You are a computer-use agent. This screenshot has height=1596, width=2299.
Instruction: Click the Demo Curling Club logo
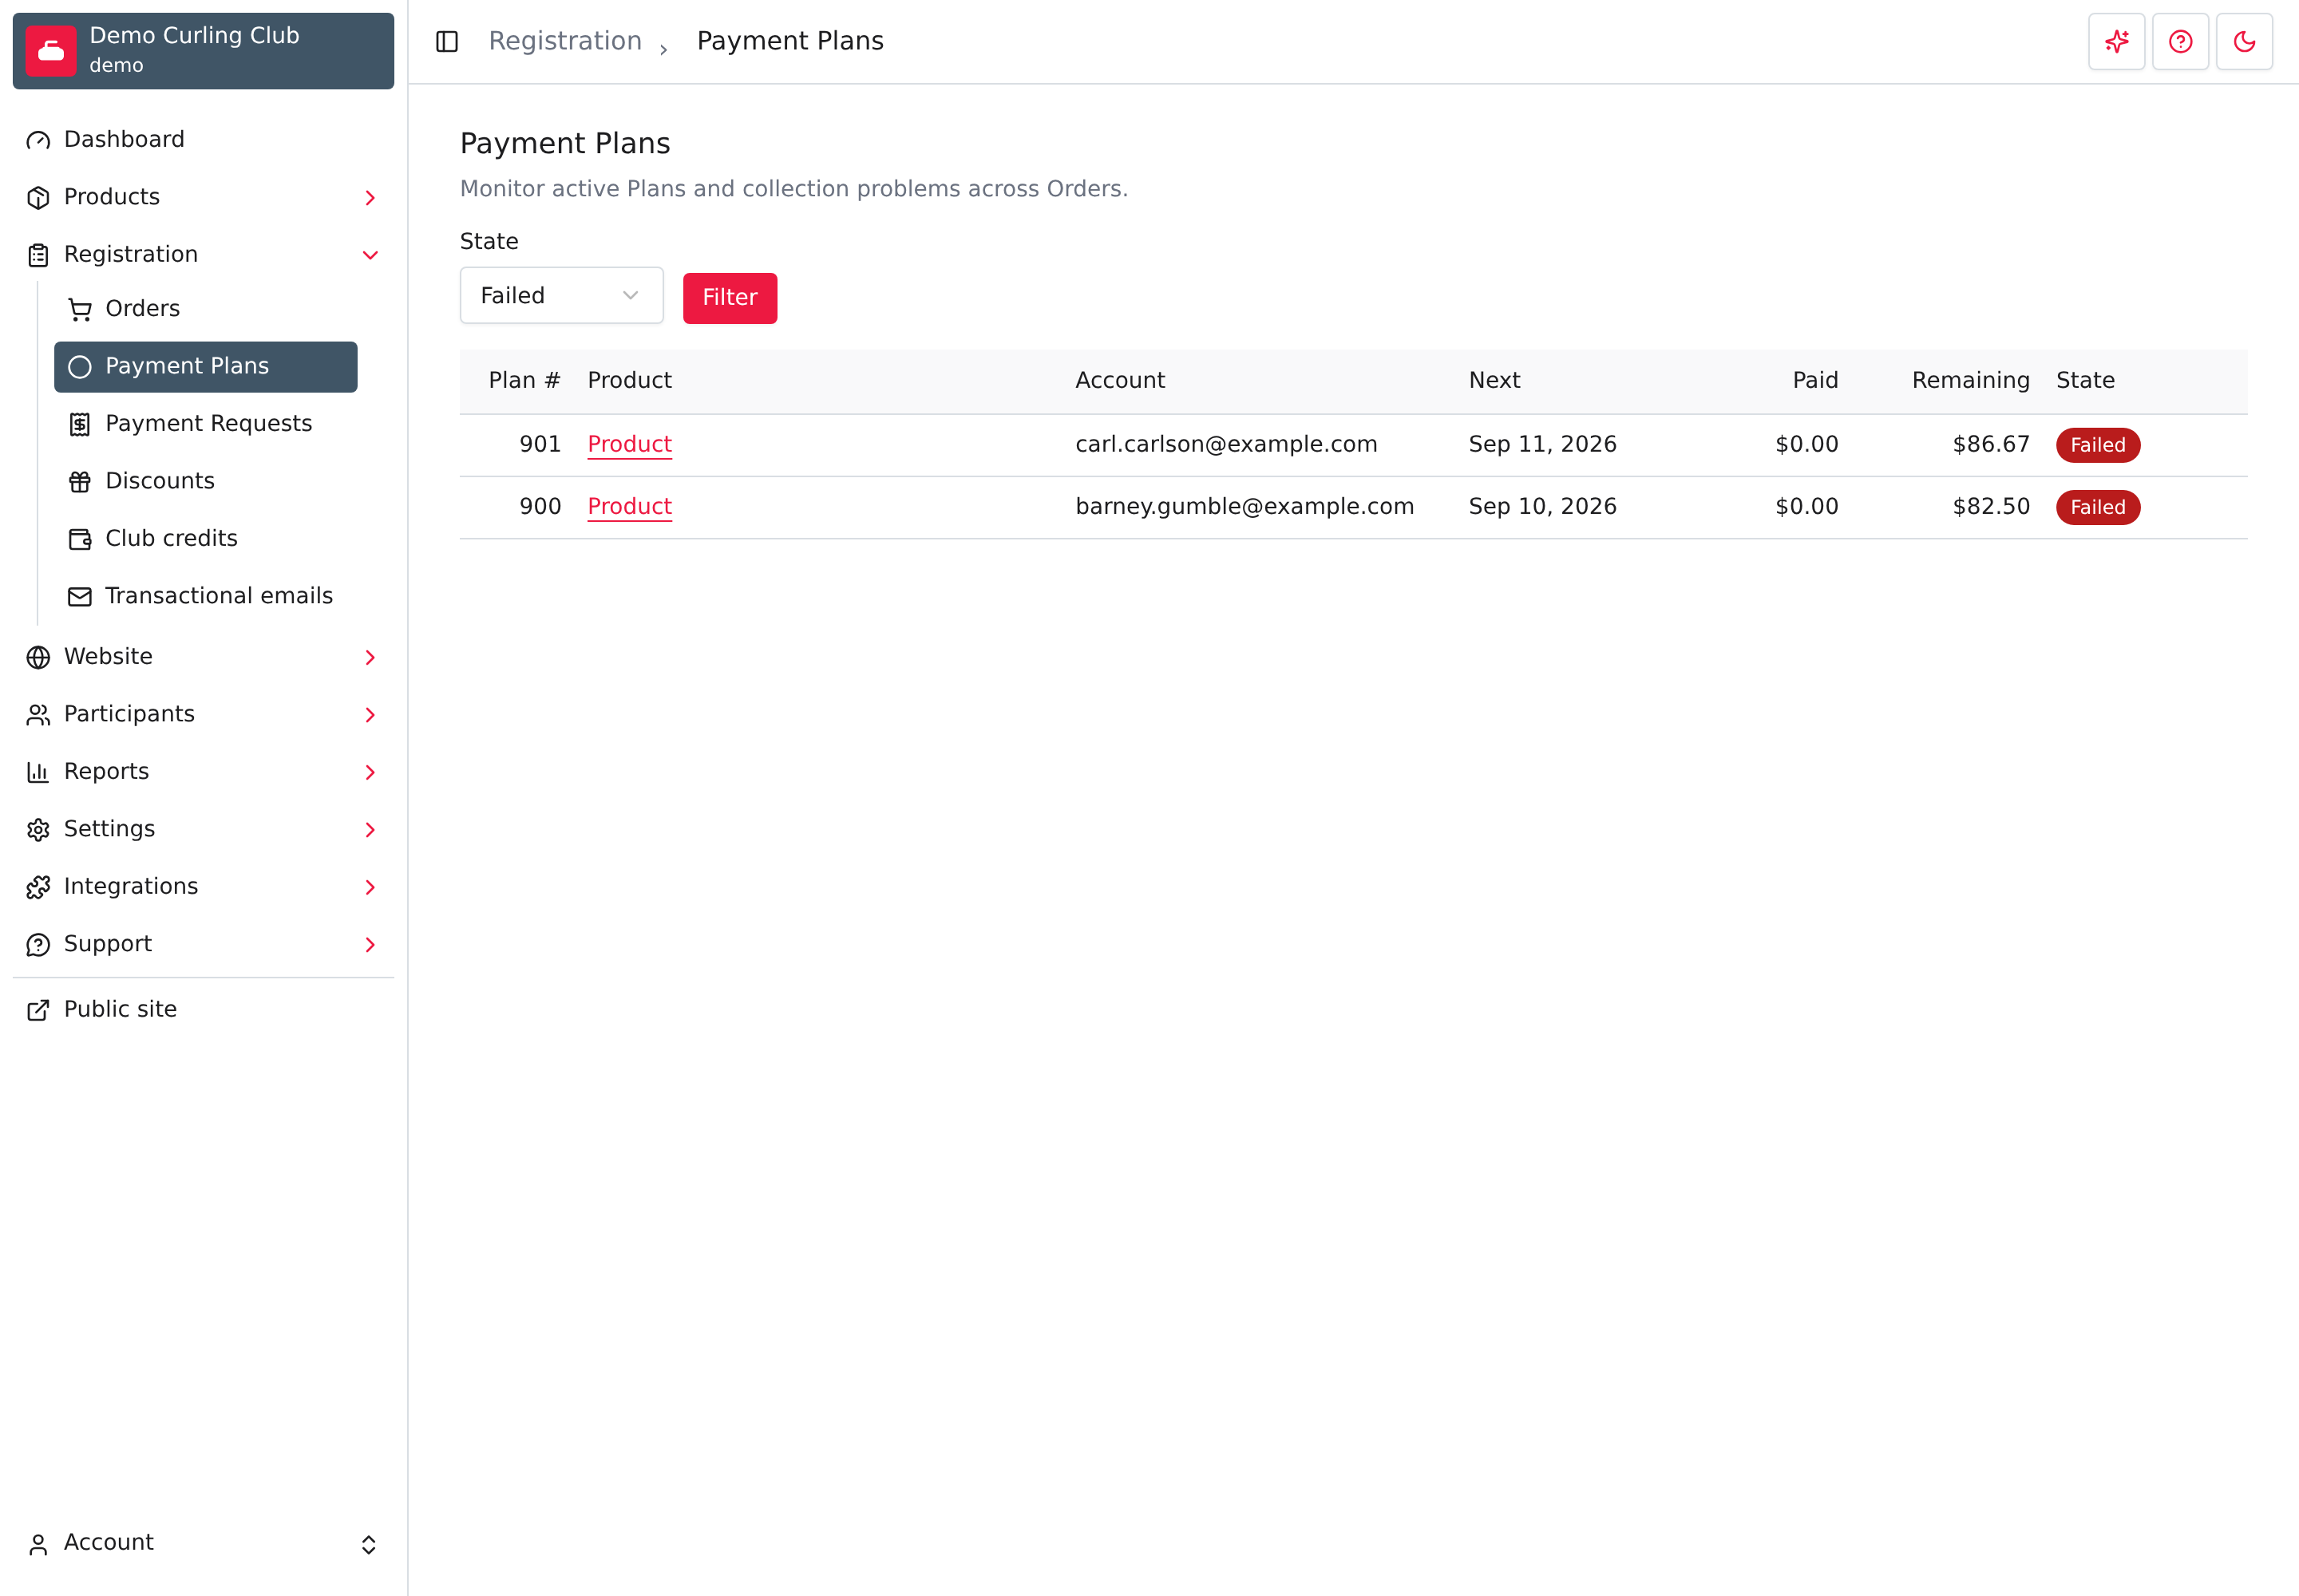(51, 51)
